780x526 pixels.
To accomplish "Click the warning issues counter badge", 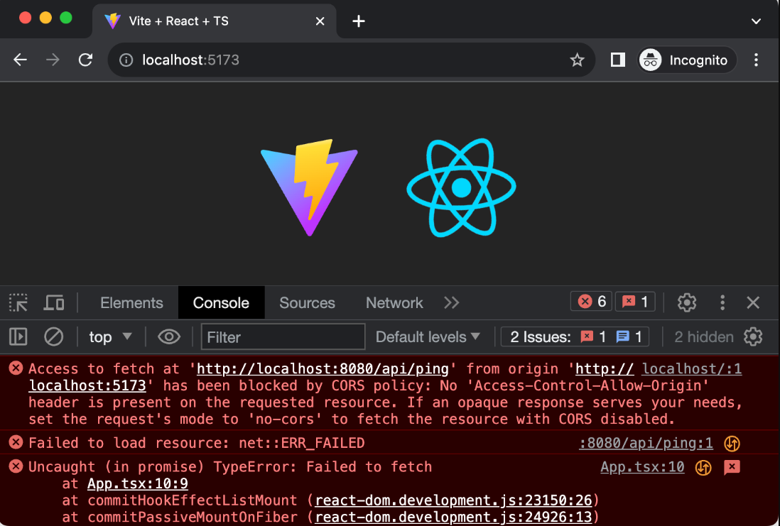I will coord(634,301).
